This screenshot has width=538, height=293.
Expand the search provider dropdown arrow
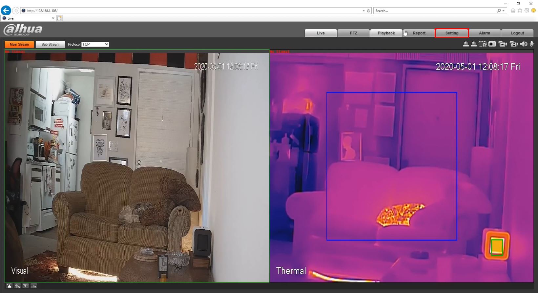coord(504,11)
